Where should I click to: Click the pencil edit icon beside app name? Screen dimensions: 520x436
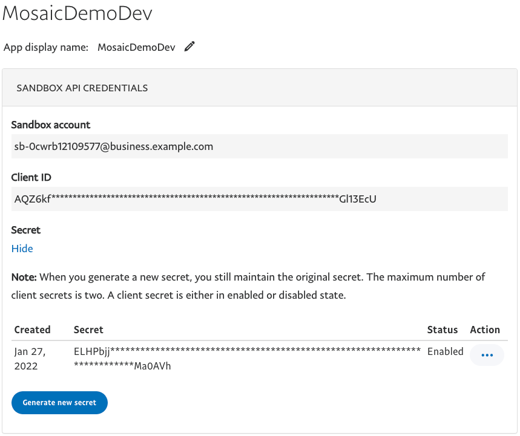[190, 47]
